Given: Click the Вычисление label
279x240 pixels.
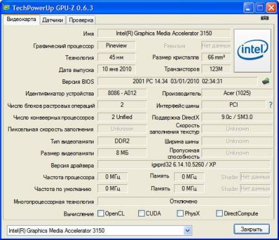Looking at the screenshot, I should point(79,214).
